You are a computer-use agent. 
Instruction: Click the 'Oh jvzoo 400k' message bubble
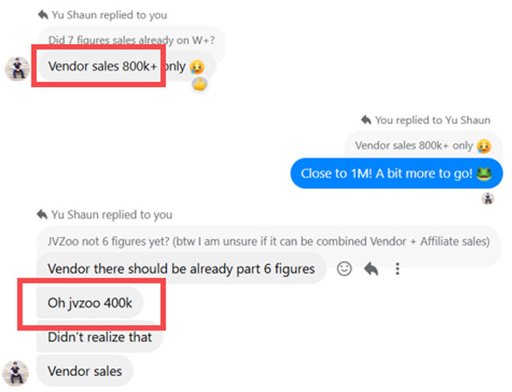[x=90, y=303]
